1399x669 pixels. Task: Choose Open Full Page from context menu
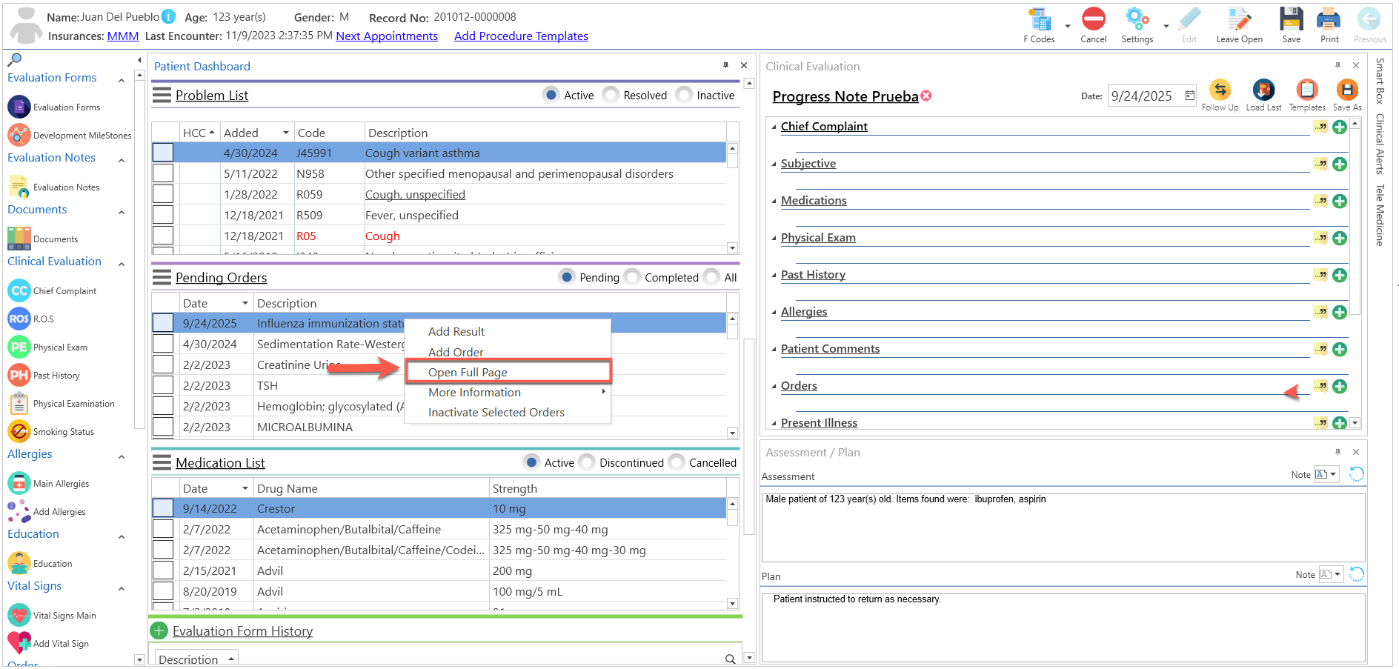click(x=468, y=372)
